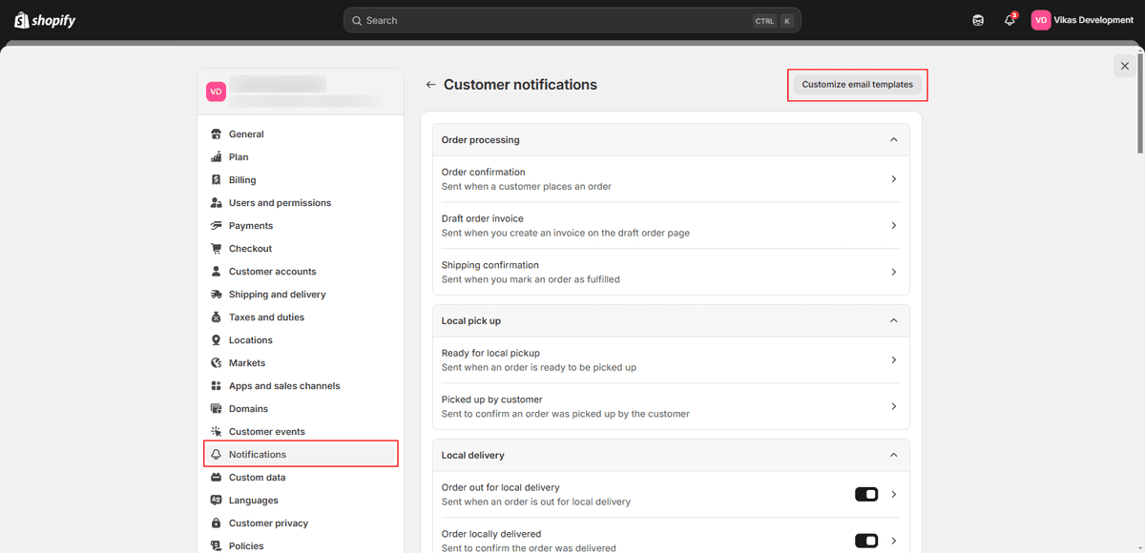Disable the Order locally delivered toggle
The height and width of the screenshot is (553, 1145).
[x=866, y=541]
